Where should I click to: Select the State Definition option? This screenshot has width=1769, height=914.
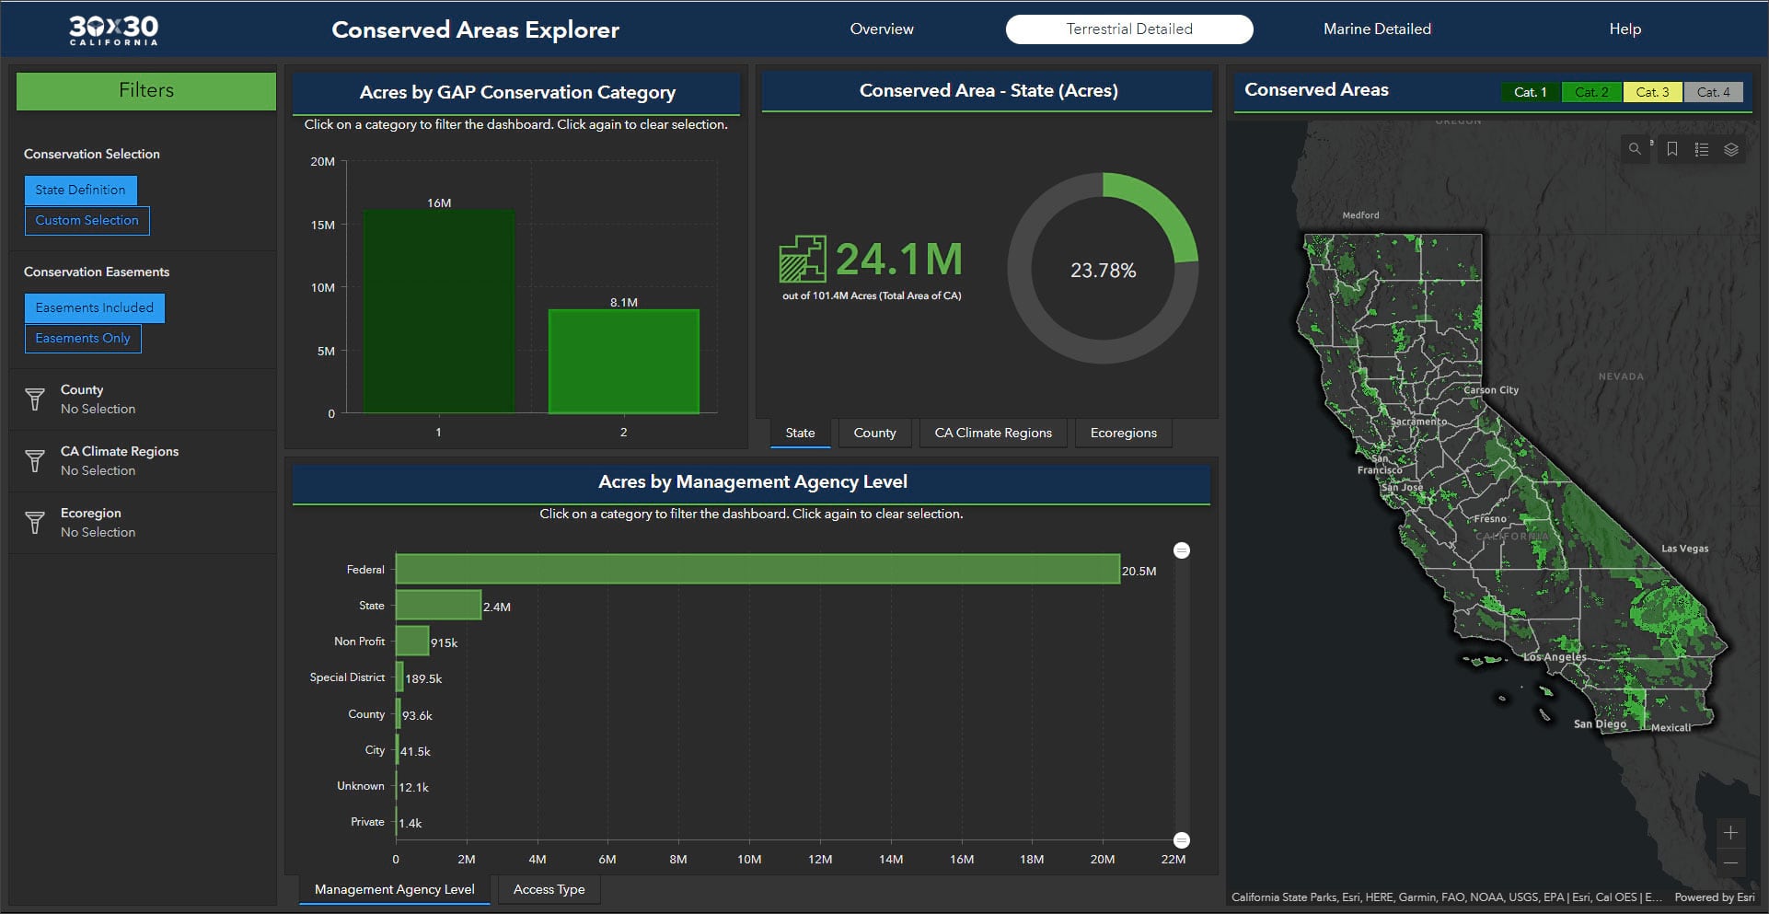(x=80, y=191)
